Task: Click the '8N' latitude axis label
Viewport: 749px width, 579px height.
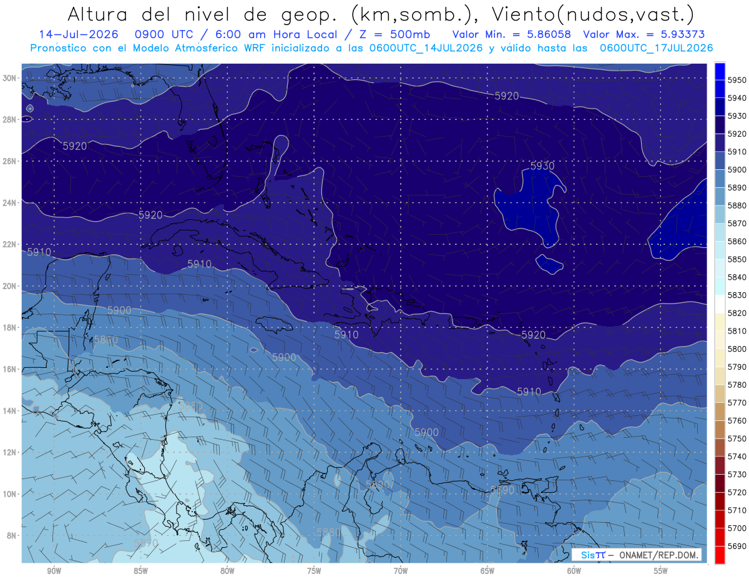Action: tap(11, 535)
